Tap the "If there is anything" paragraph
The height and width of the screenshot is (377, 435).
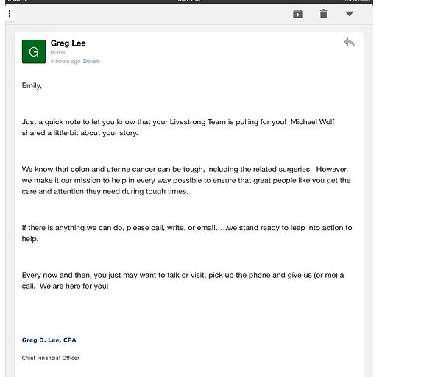[x=187, y=233]
